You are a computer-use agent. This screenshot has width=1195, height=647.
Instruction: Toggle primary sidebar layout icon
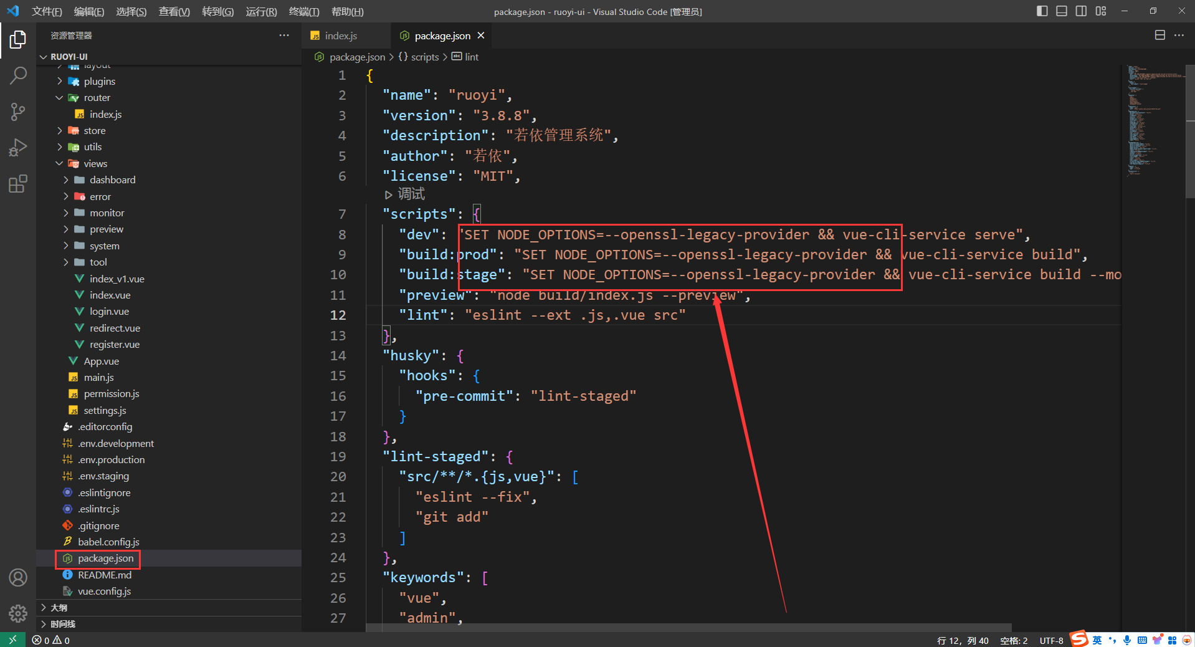tap(1042, 11)
